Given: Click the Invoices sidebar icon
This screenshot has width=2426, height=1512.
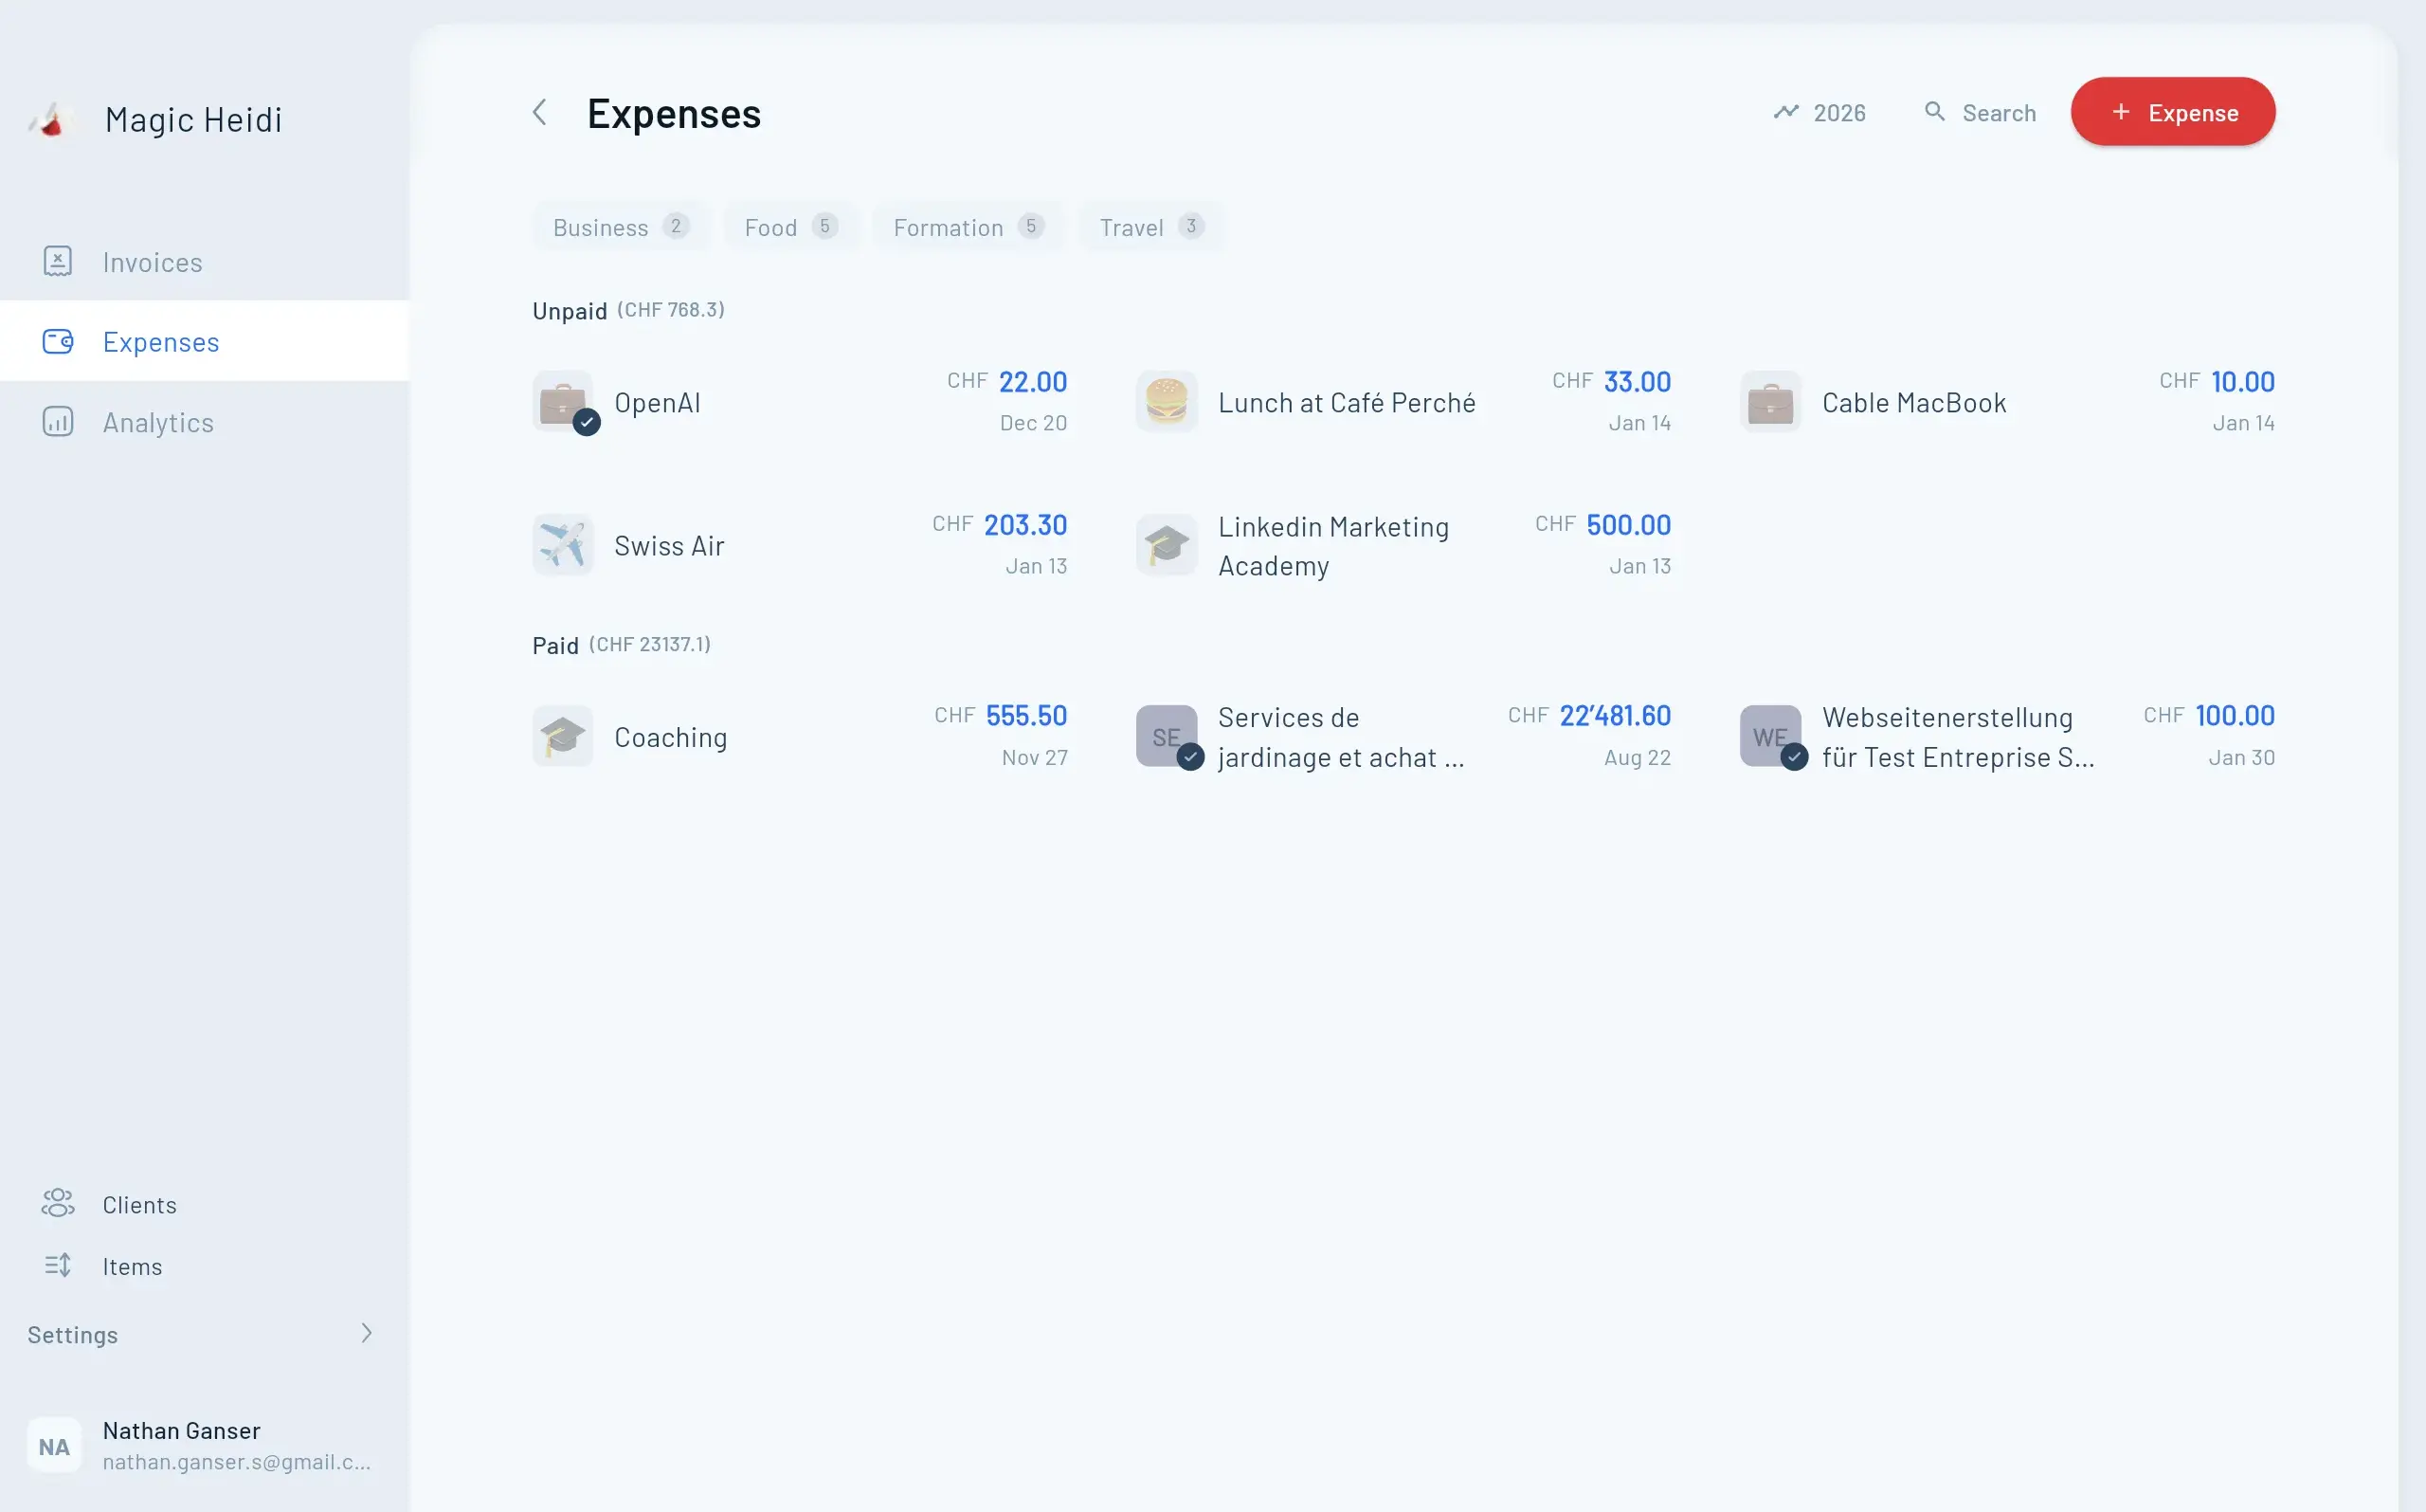Looking at the screenshot, I should pyautogui.click(x=57, y=261).
